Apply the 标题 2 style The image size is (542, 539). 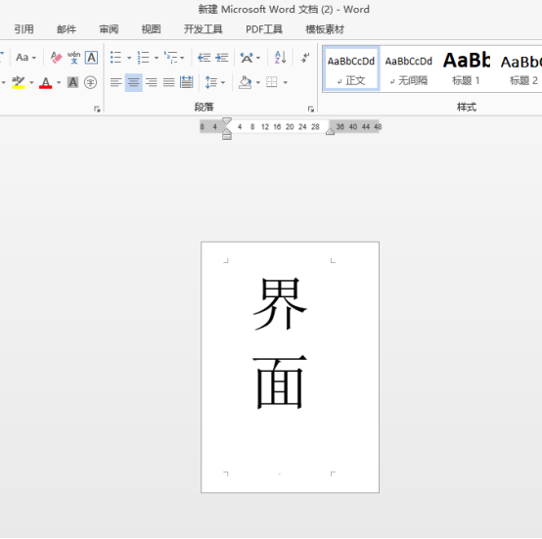pyautogui.click(x=522, y=69)
